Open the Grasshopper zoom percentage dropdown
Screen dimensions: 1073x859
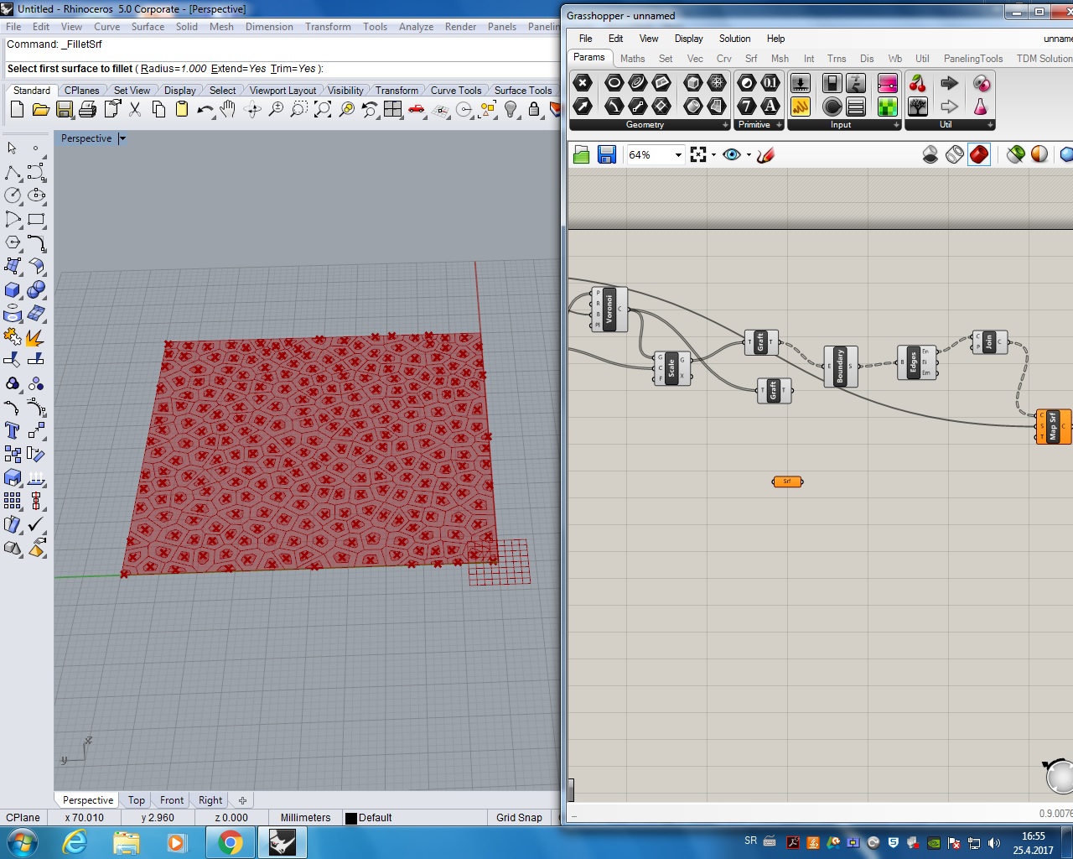click(678, 155)
